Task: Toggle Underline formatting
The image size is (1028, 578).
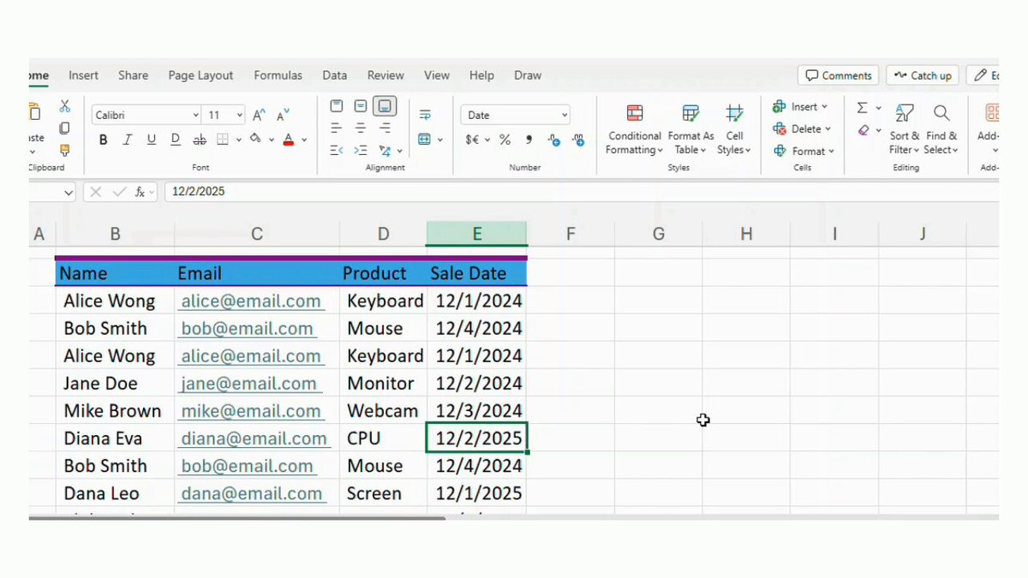Action: pos(152,140)
